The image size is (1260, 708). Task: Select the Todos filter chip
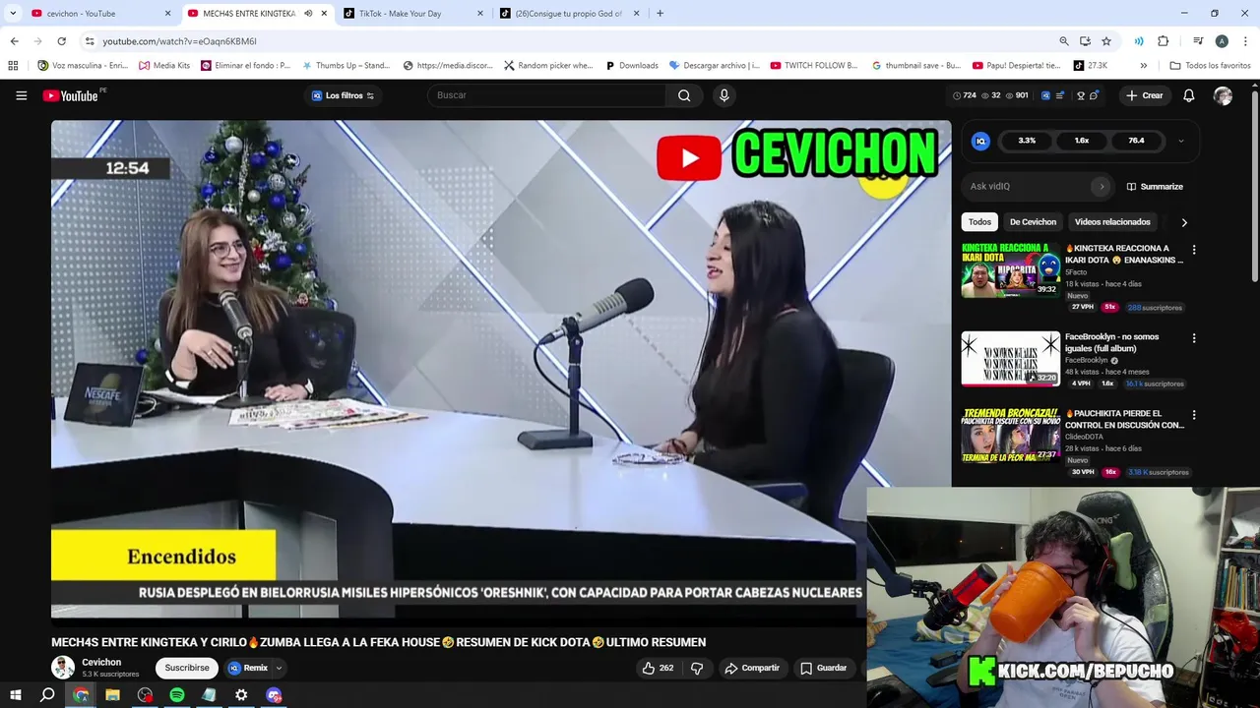point(979,222)
